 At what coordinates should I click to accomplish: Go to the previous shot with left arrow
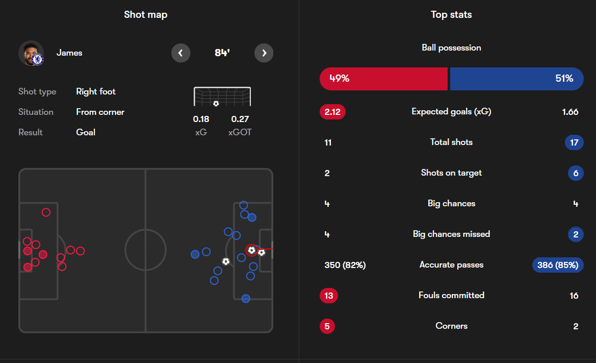point(180,53)
